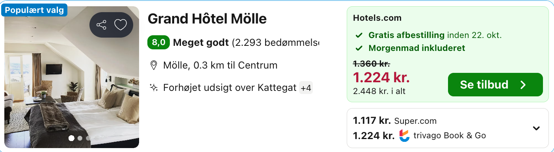Screen dimensions: 554x152
Task: Open the hotel room photo
Action: click(x=72, y=77)
